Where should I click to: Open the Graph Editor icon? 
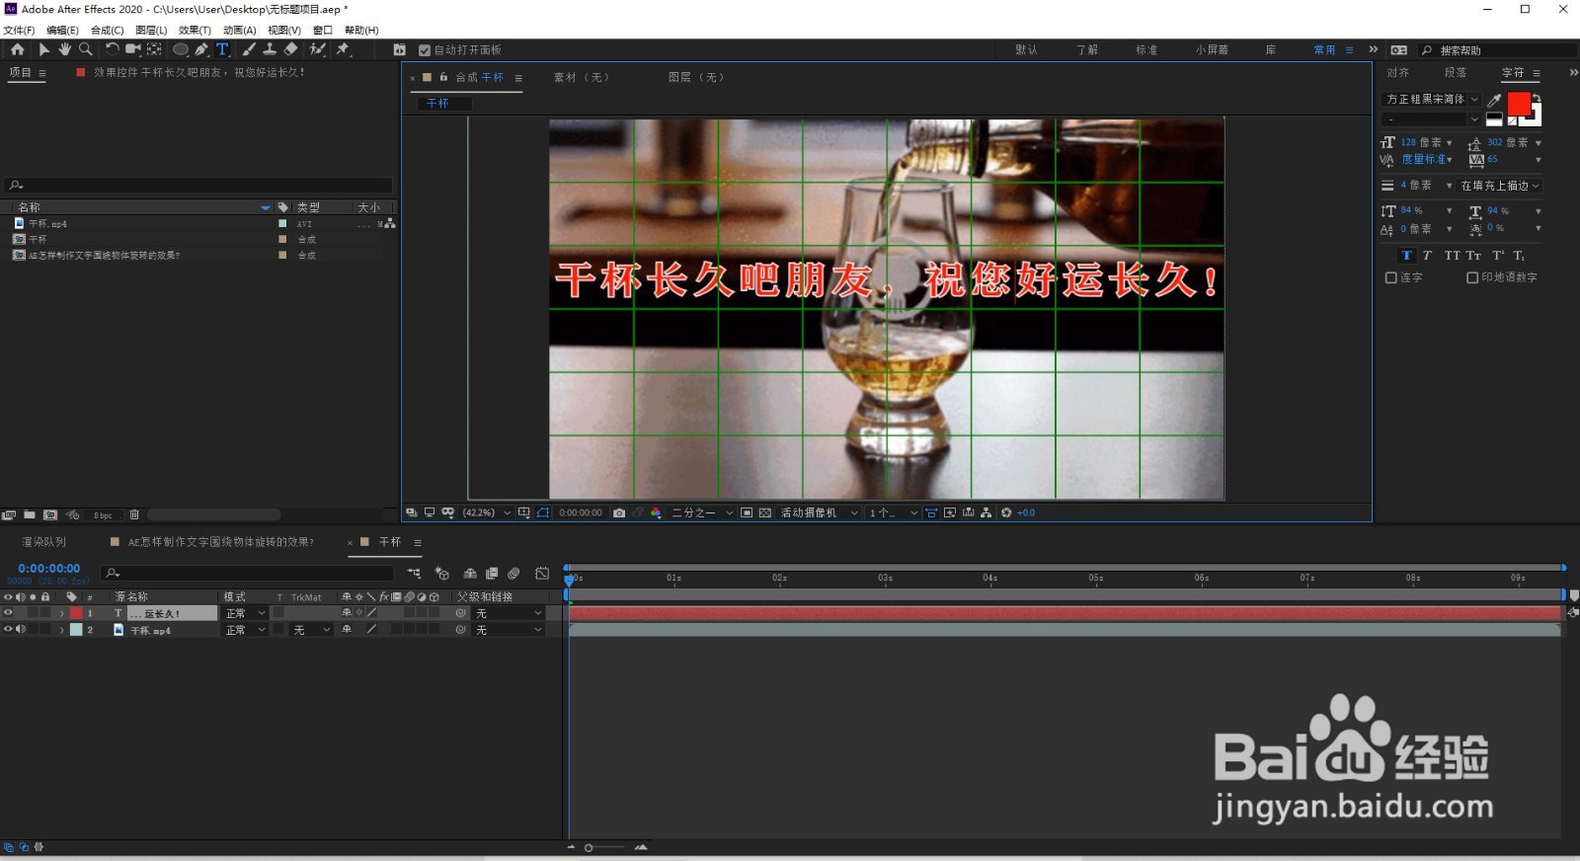[x=542, y=573]
